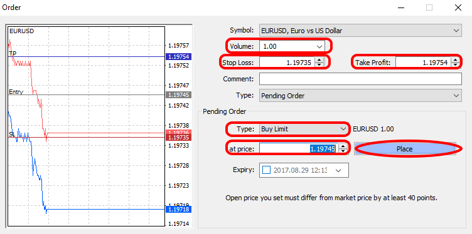
Task: Decrease Take Profit with down arrow
Action: pyautogui.click(x=455, y=65)
